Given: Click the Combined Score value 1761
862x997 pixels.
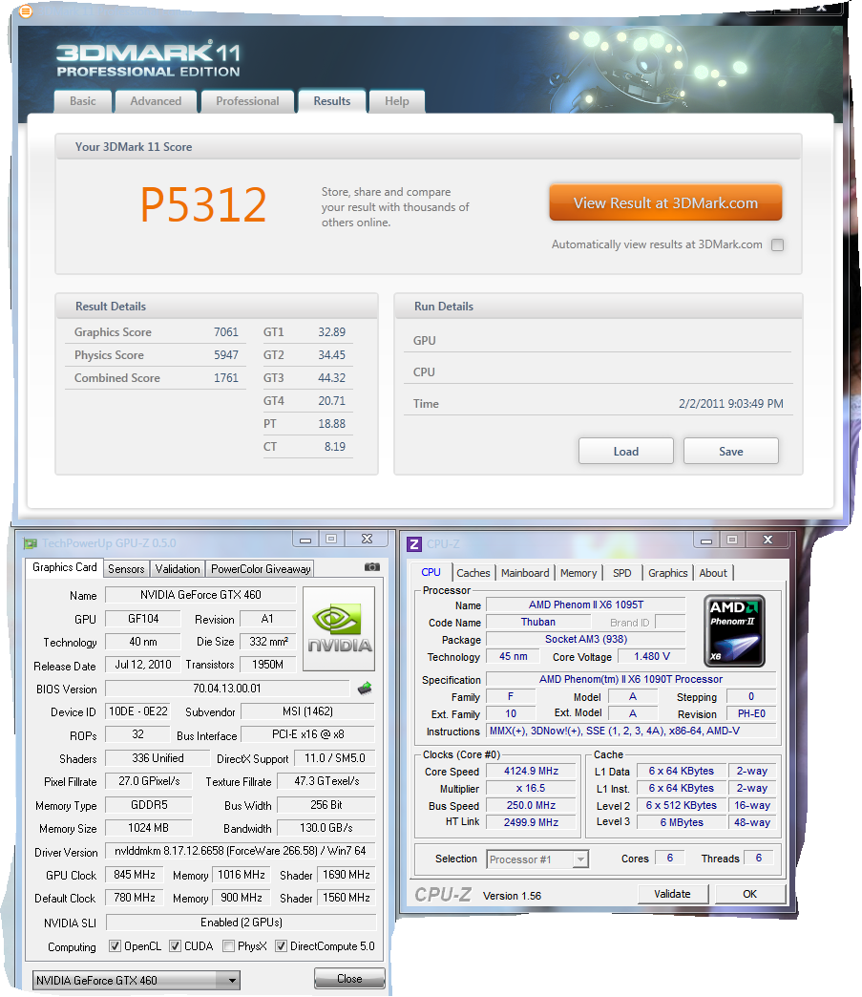Looking at the screenshot, I should (225, 377).
